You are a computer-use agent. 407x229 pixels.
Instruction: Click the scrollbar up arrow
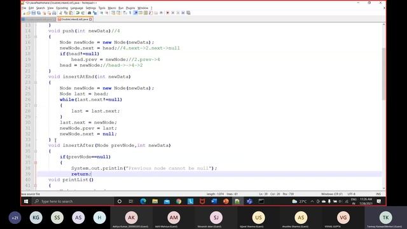click(x=383, y=24)
